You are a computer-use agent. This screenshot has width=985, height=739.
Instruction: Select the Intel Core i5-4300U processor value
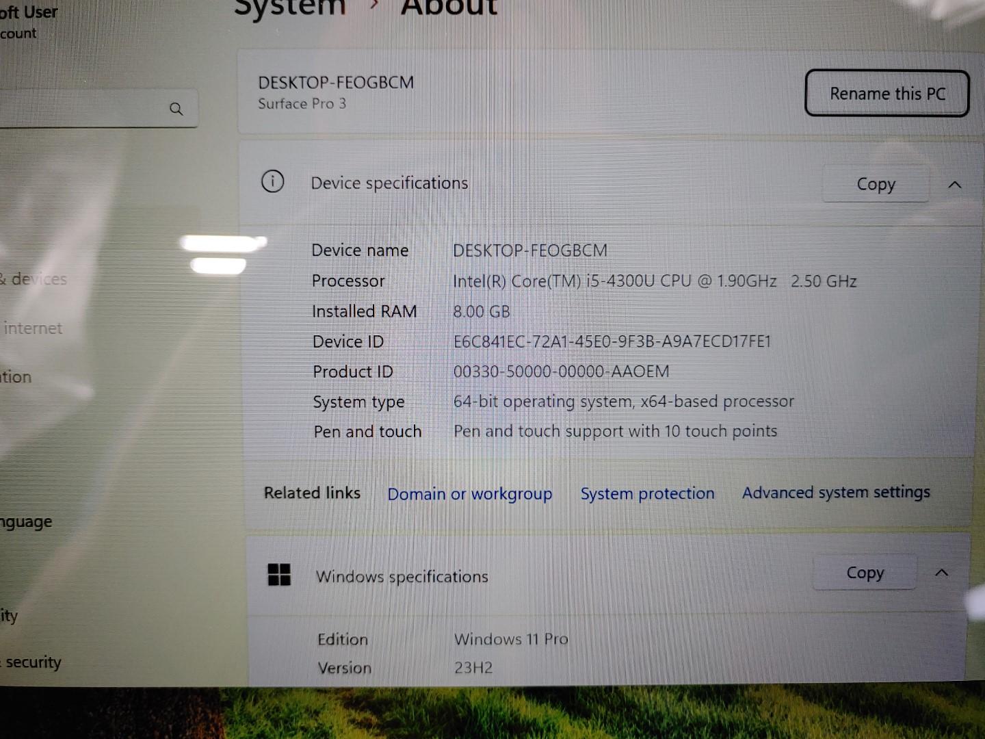655,281
